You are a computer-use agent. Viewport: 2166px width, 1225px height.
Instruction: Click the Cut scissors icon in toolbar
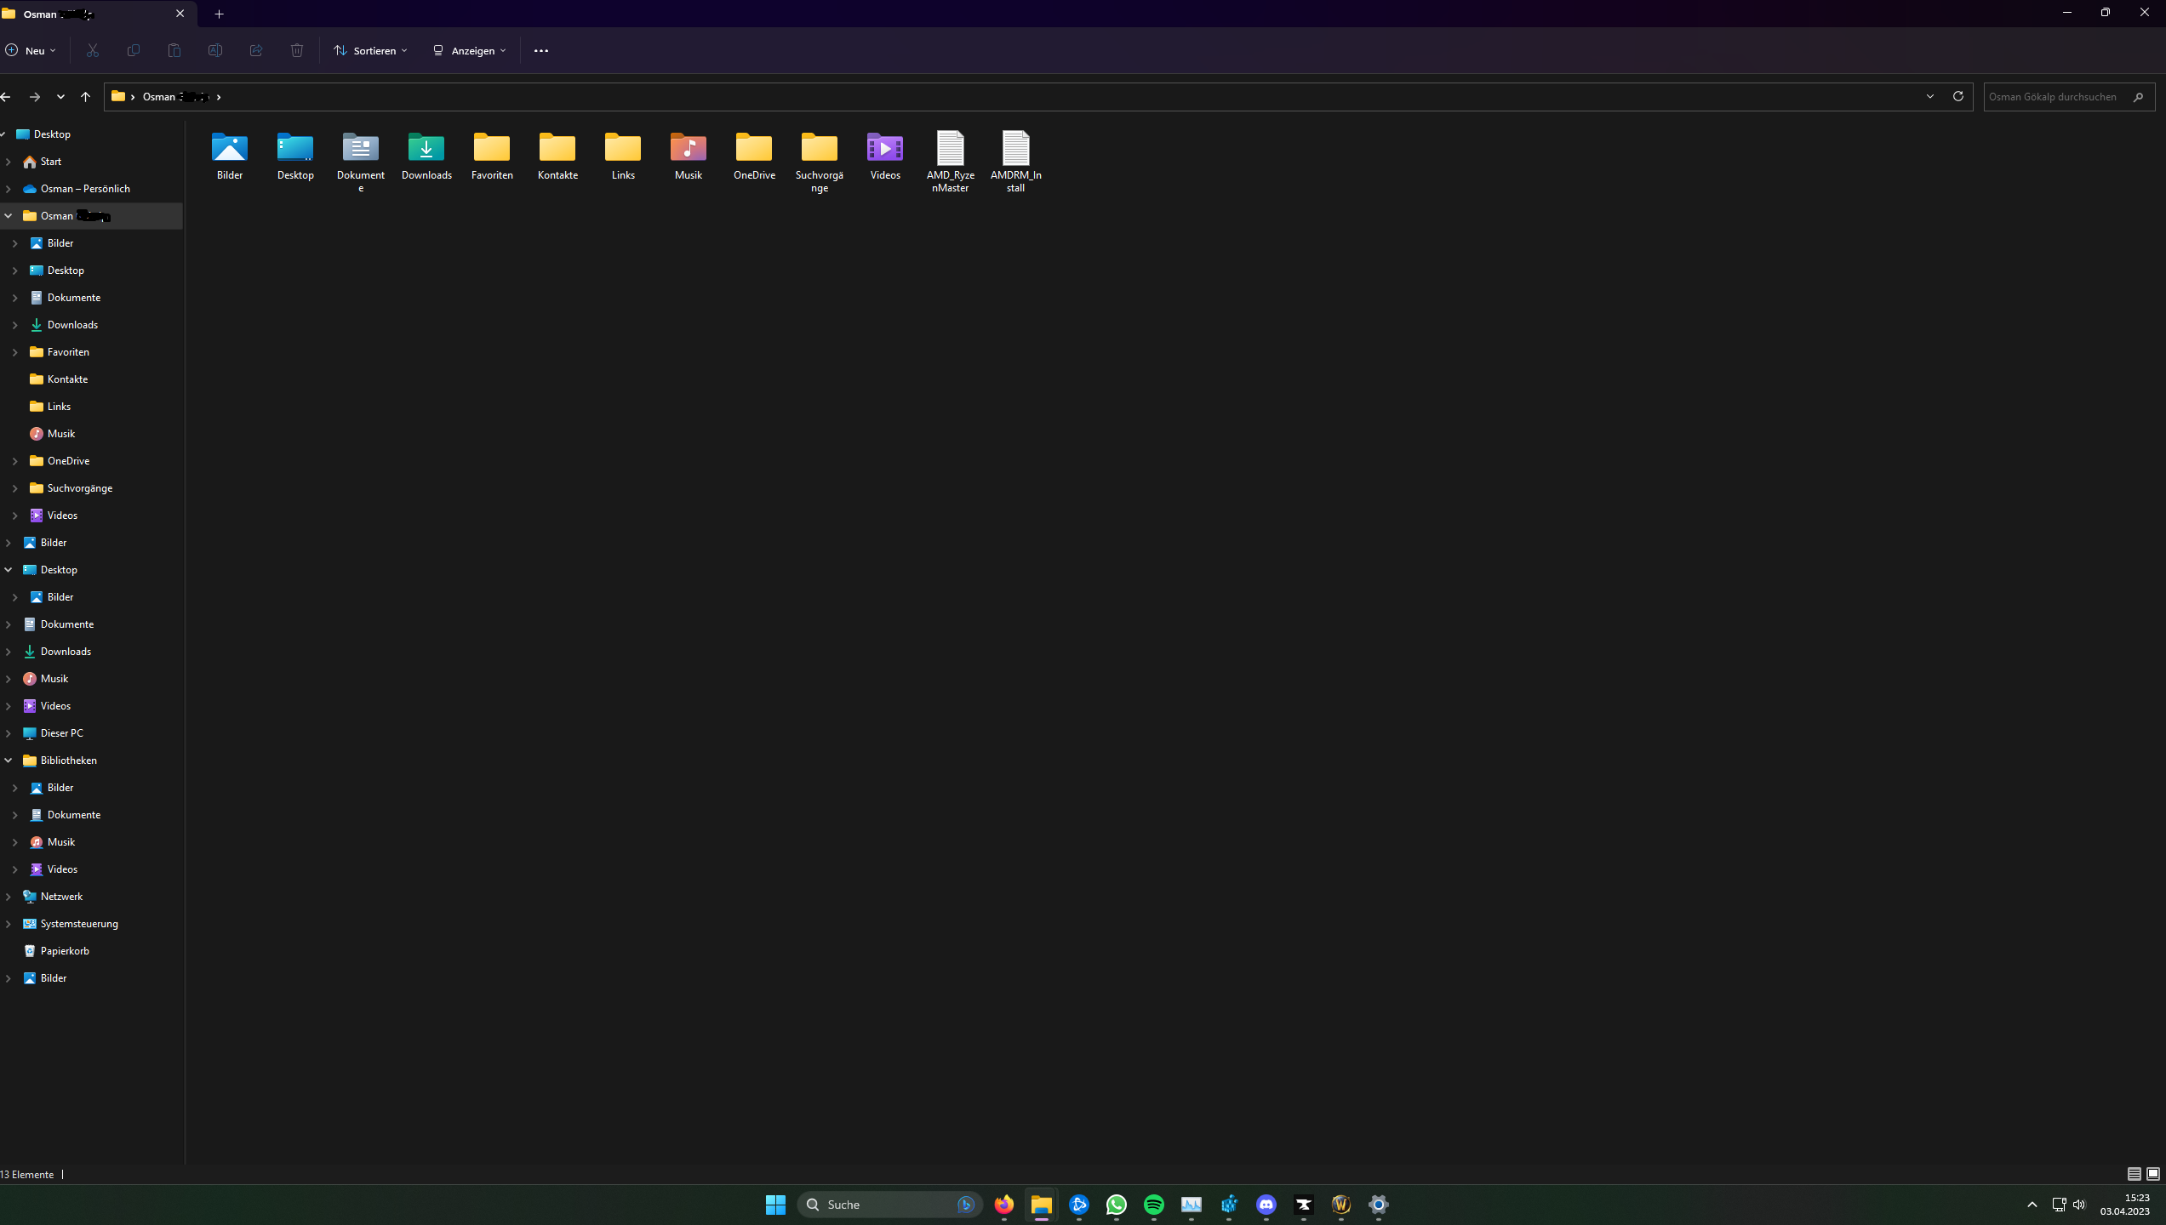(93, 51)
